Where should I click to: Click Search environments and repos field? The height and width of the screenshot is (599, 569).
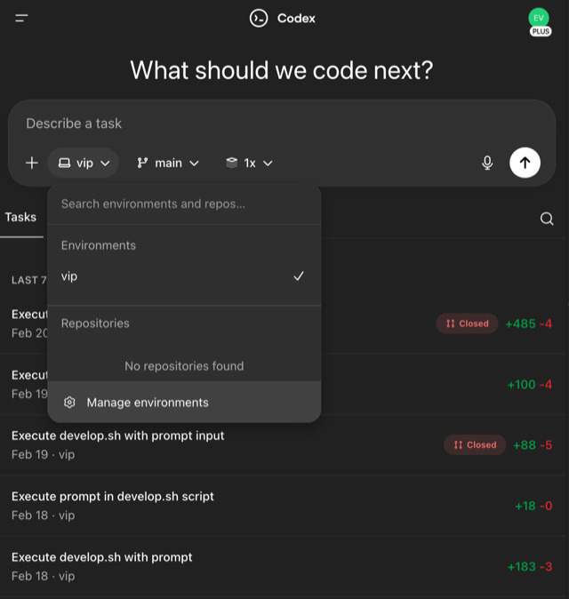point(184,204)
